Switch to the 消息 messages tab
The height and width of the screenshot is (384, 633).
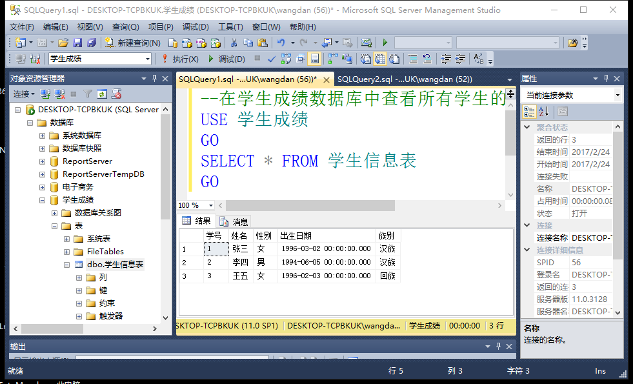234,221
